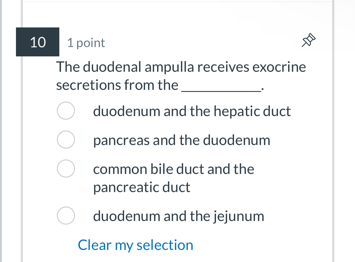The height and width of the screenshot is (262, 355).
Task: Click the question number 10 badge
Action: point(37,42)
